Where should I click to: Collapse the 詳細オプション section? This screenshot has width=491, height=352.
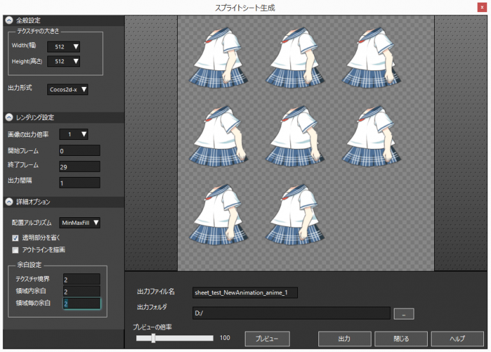(9, 202)
